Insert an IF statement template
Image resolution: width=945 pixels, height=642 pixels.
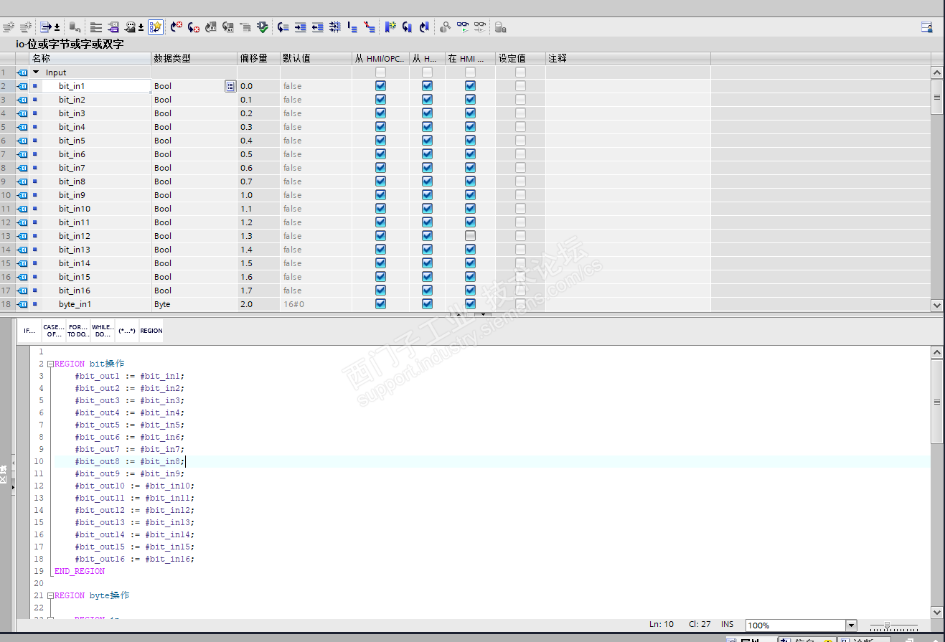[29, 331]
